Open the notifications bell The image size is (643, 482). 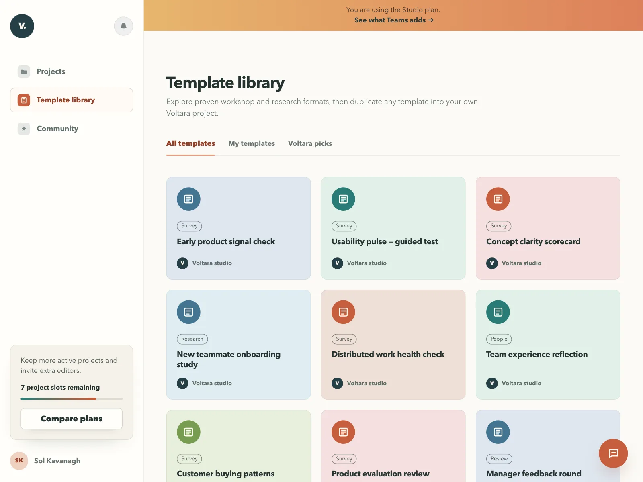pyautogui.click(x=123, y=26)
